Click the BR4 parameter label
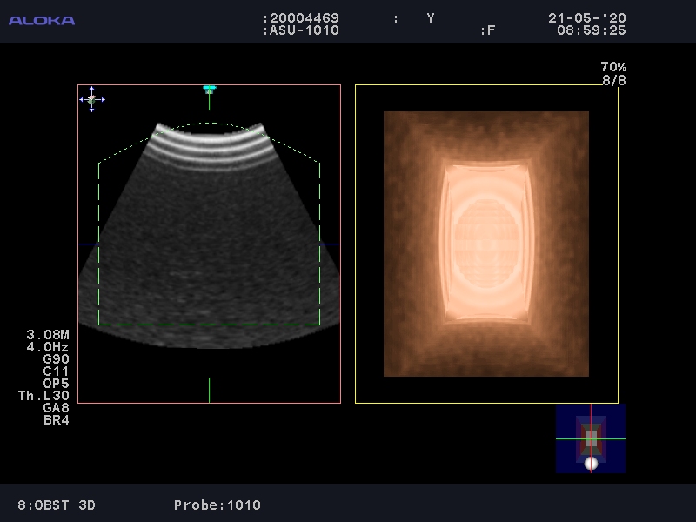The image size is (696, 522). [56, 420]
